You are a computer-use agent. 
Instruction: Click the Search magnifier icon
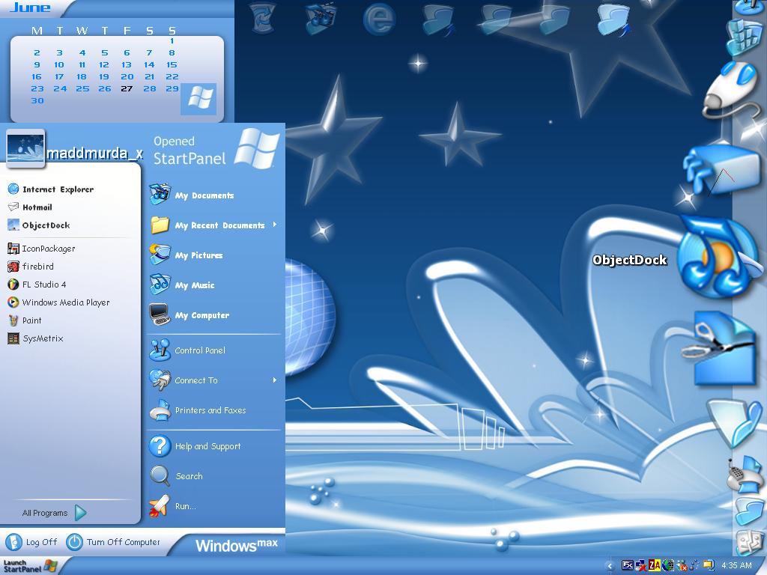click(x=160, y=475)
